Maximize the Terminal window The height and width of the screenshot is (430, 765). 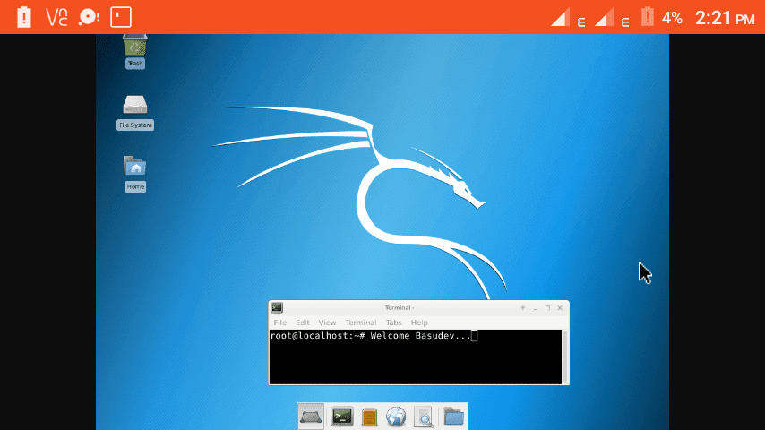[x=547, y=308]
